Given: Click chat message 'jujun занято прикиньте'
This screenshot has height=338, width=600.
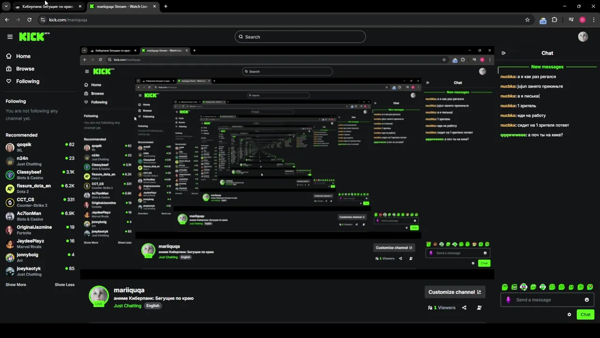Looking at the screenshot, I should (540, 86).
